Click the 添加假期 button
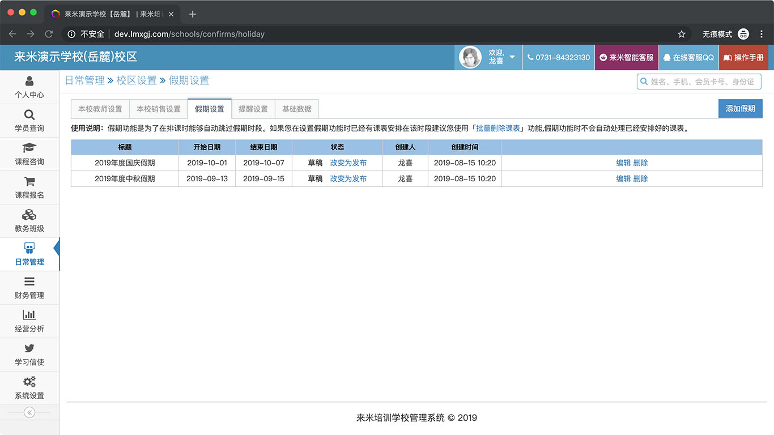774x435 pixels. pos(741,109)
